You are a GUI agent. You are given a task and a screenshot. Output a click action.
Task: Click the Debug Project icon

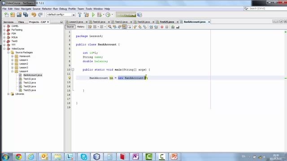pyautogui.click(x=100, y=15)
